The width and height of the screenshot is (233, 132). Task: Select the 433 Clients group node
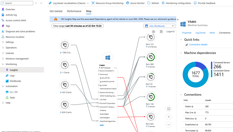tap(65, 85)
